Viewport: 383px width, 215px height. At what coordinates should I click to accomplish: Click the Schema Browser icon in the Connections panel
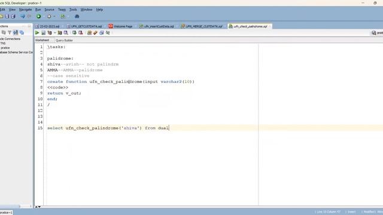[x=16, y=32]
